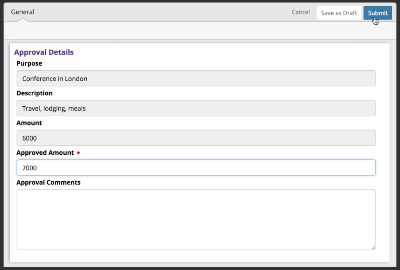400x270 pixels.
Task: Click the Approved Amount label
Action: 45,152
